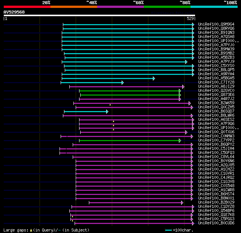This screenshot has height=233, width=241.
Task: Select the UniRef100_A6SES2 entry
Action: (216, 120)
